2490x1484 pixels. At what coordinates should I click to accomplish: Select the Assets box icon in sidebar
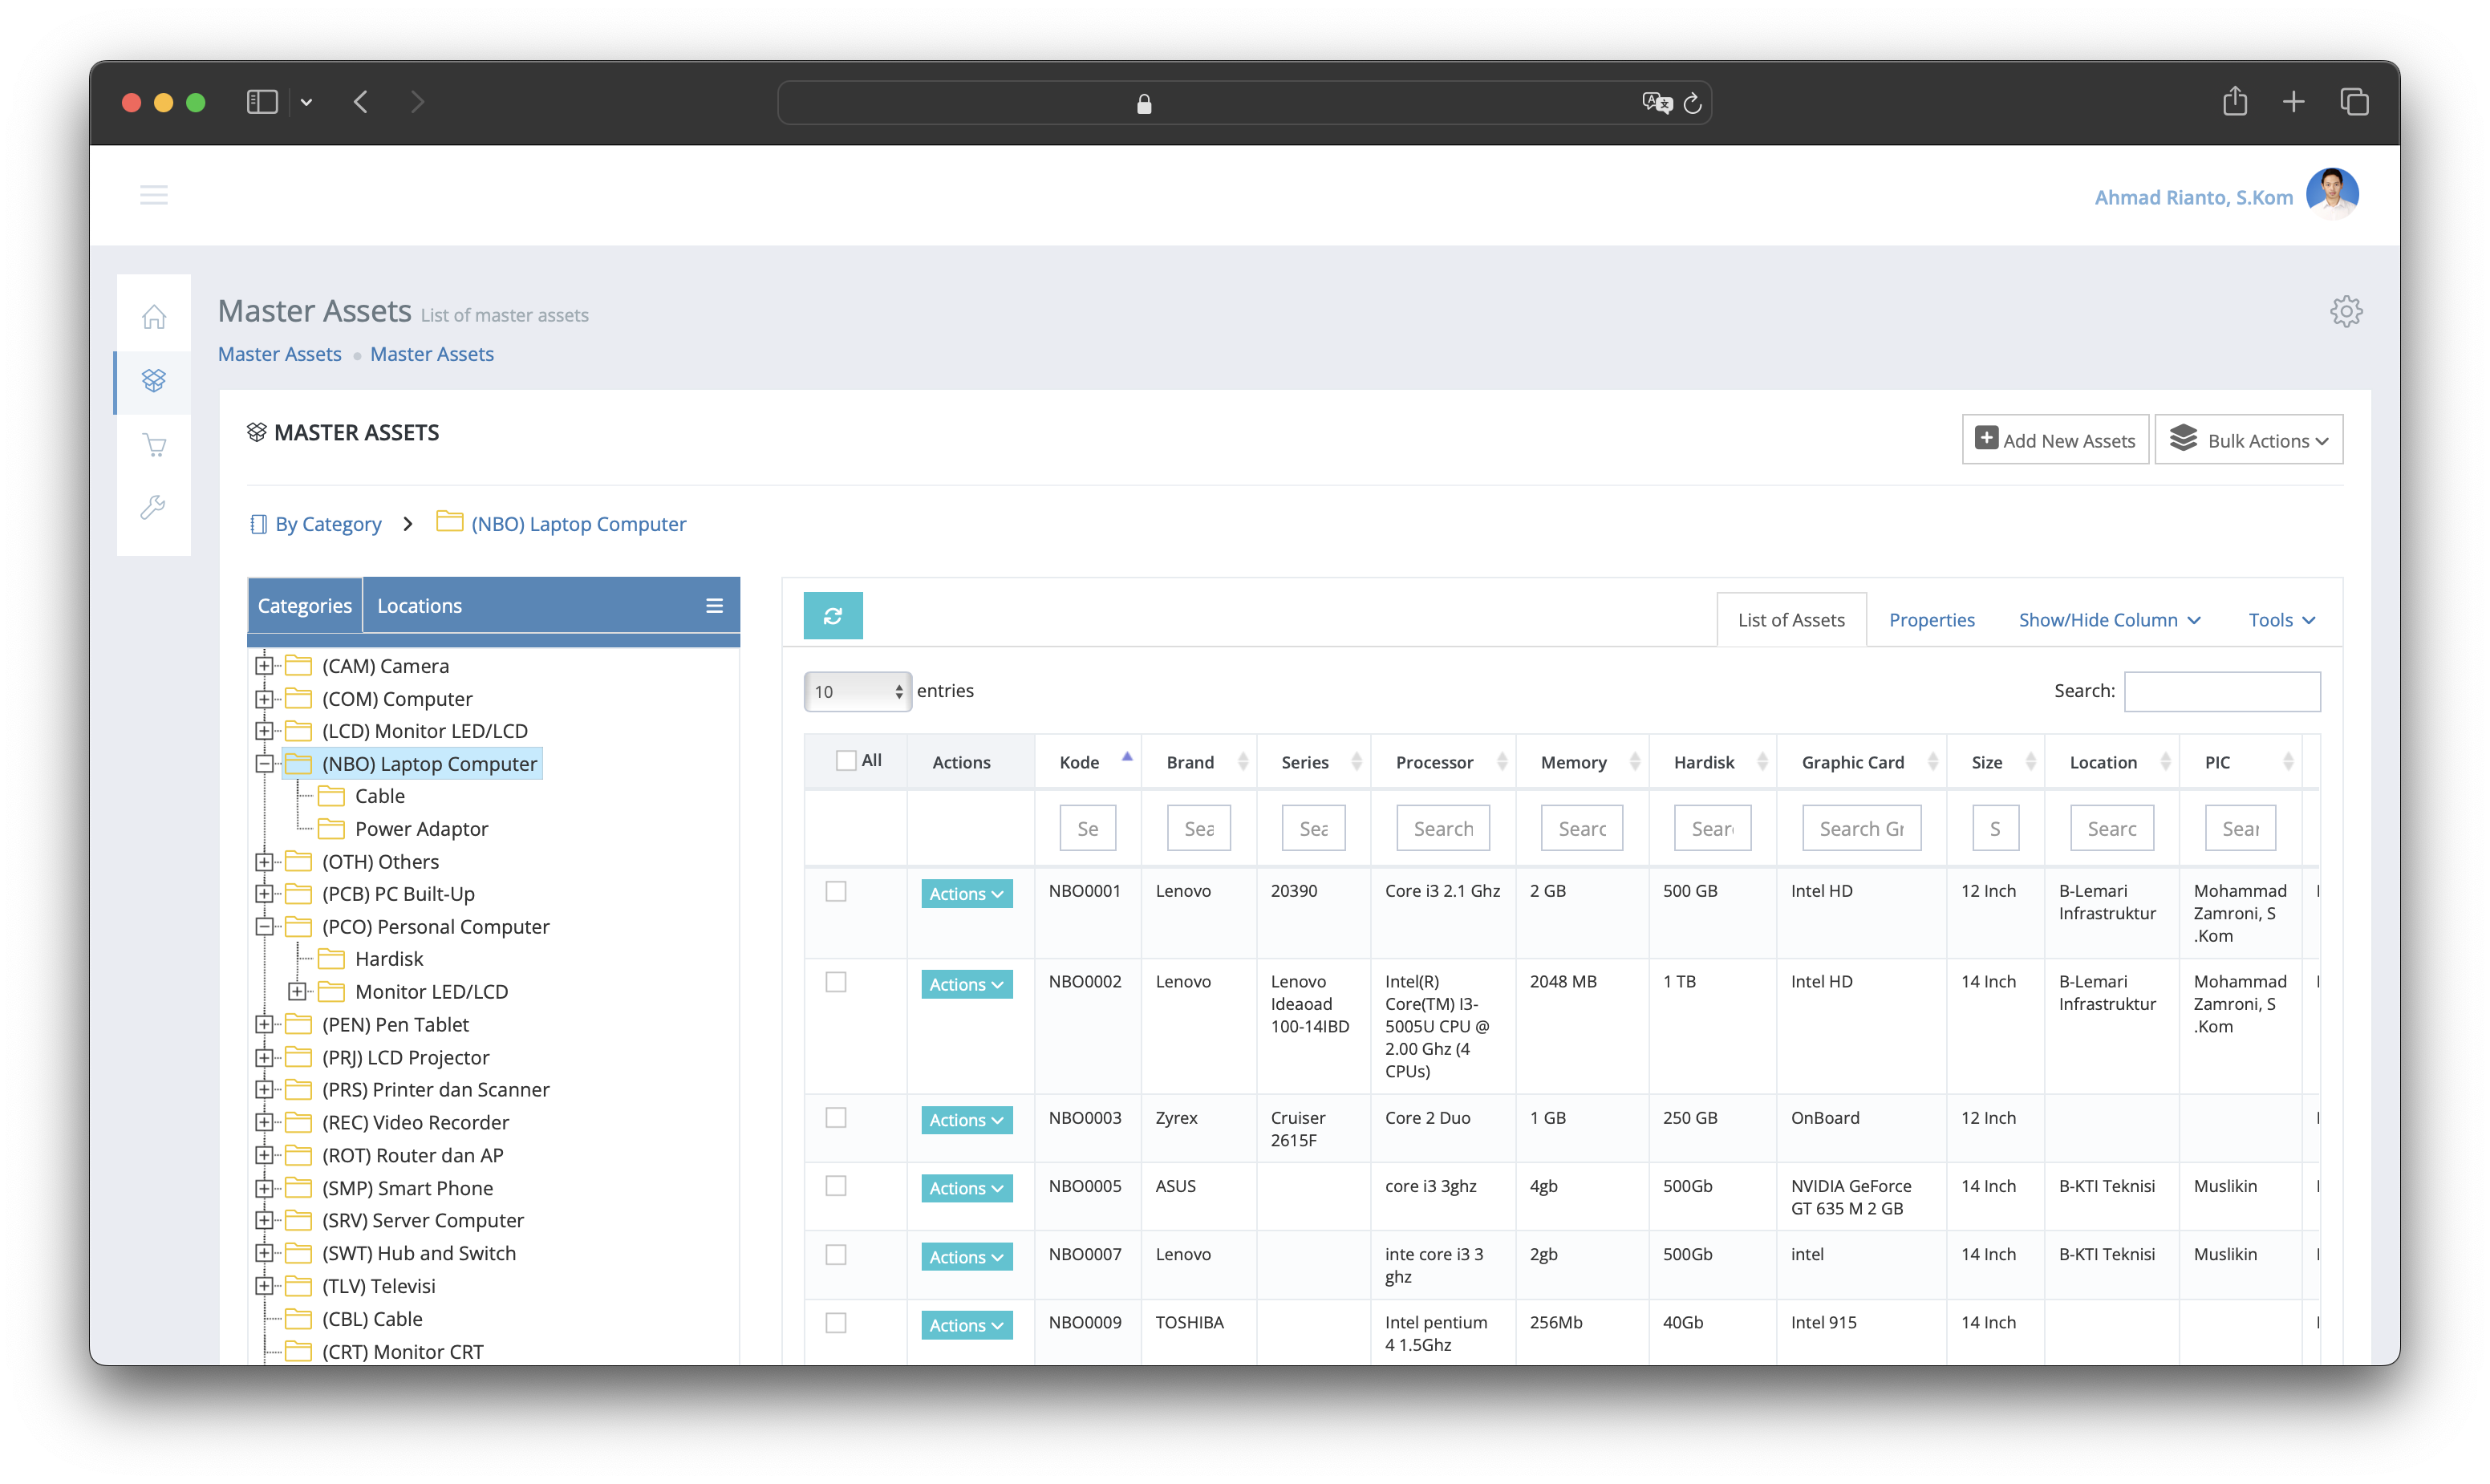pos(153,380)
